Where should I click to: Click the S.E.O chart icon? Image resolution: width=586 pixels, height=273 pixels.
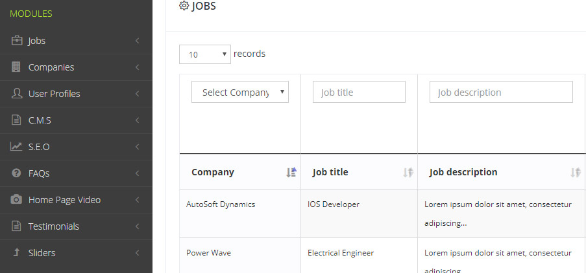(17, 147)
